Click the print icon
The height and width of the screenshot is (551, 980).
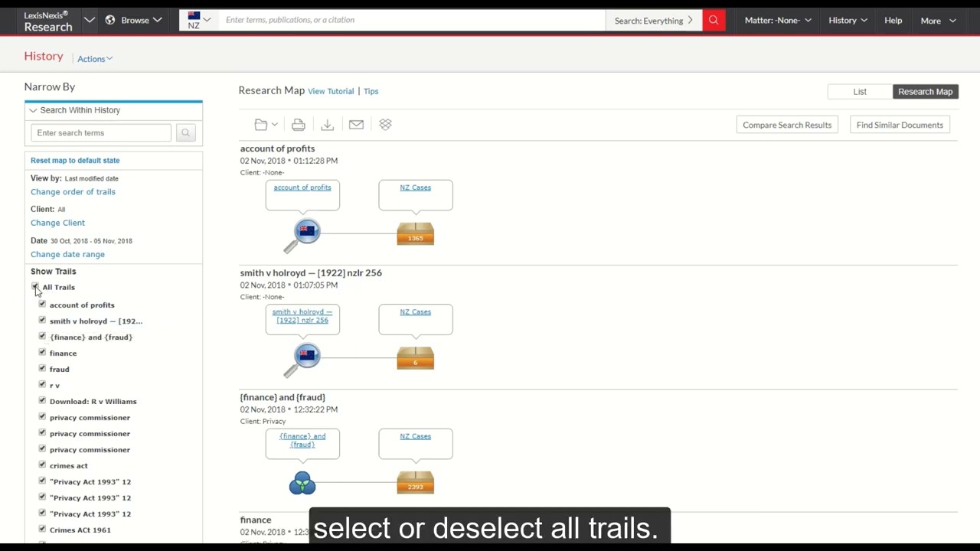pyautogui.click(x=299, y=125)
